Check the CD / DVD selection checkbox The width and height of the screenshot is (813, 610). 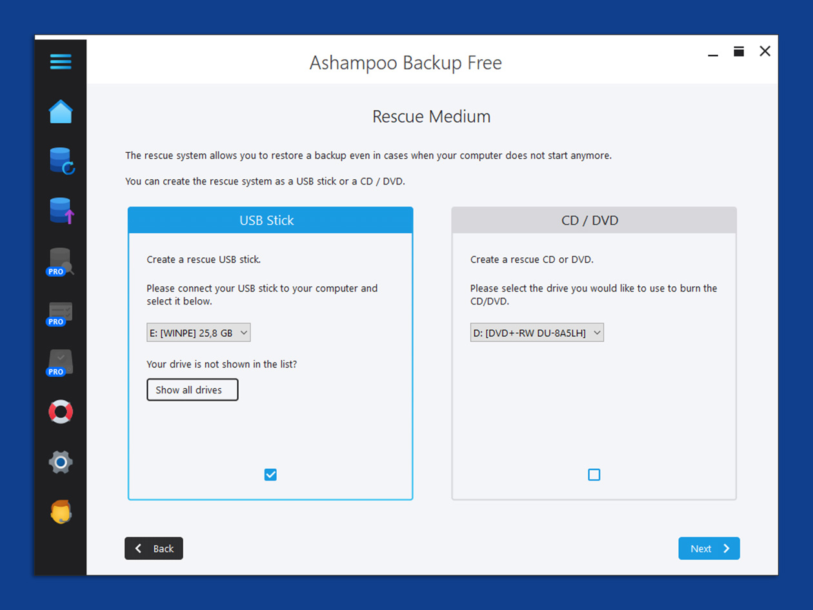594,475
